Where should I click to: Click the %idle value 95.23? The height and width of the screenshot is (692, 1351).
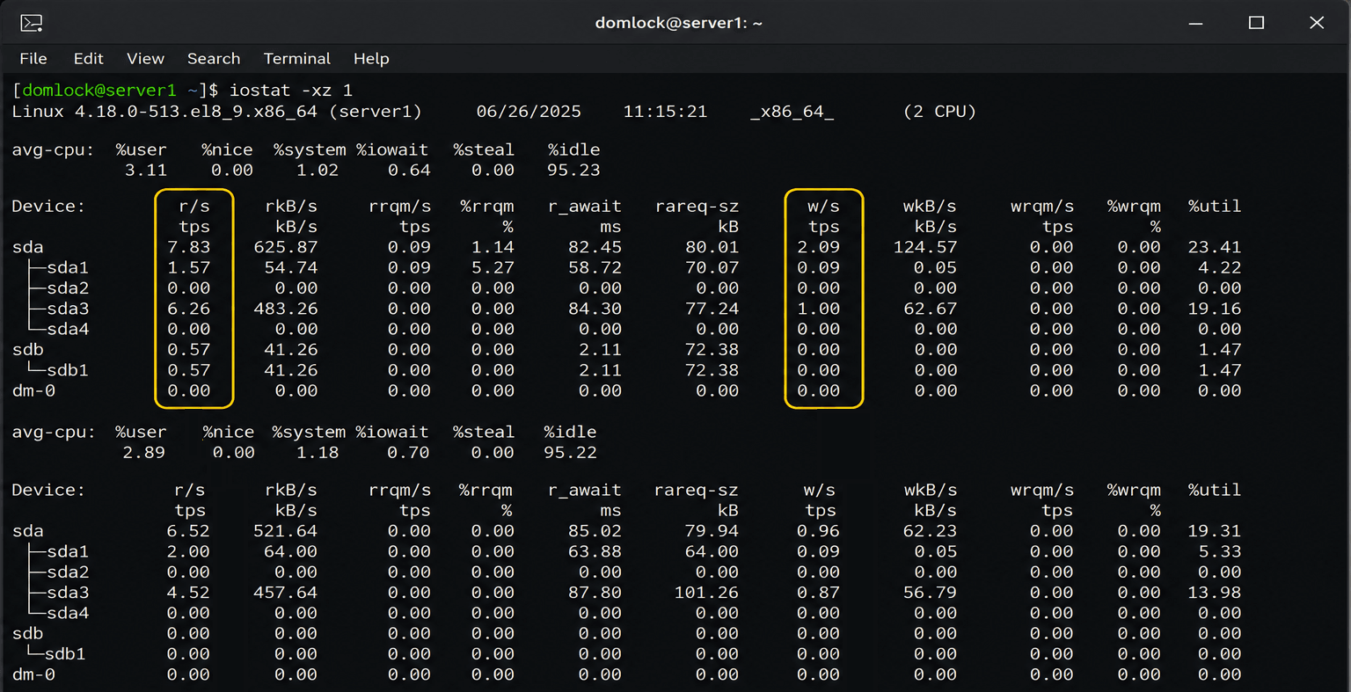click(573, 171)
